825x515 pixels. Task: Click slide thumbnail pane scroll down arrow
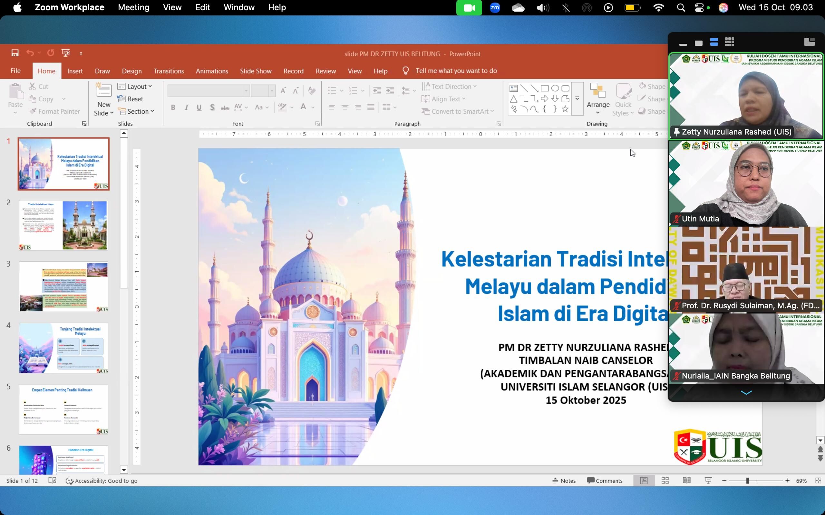pos(124,470)
